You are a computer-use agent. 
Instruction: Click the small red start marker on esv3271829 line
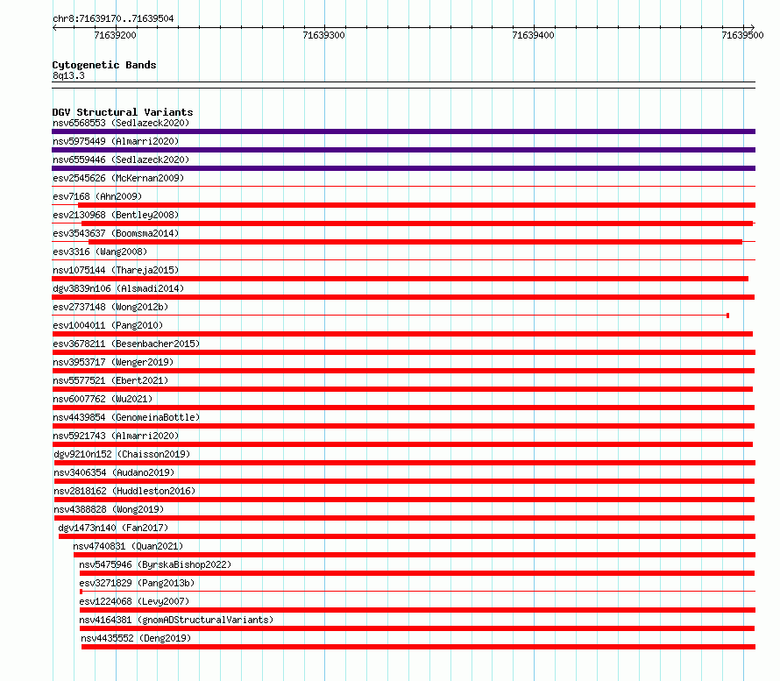(82, 592)
